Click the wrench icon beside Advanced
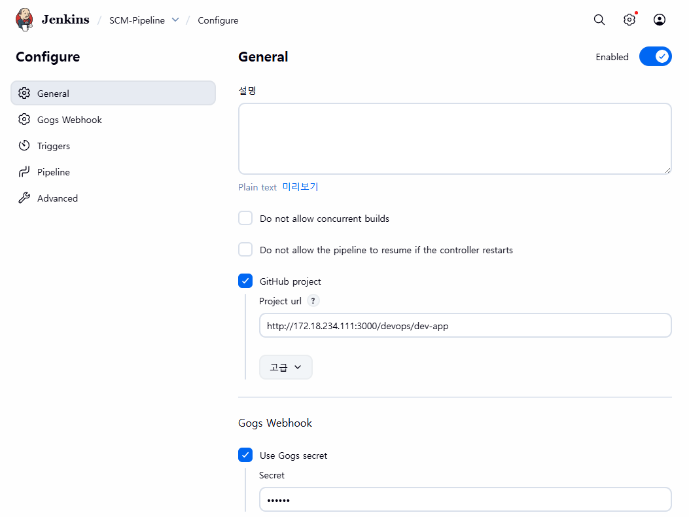This screenshot has width=689, height=517. point(24,198)
